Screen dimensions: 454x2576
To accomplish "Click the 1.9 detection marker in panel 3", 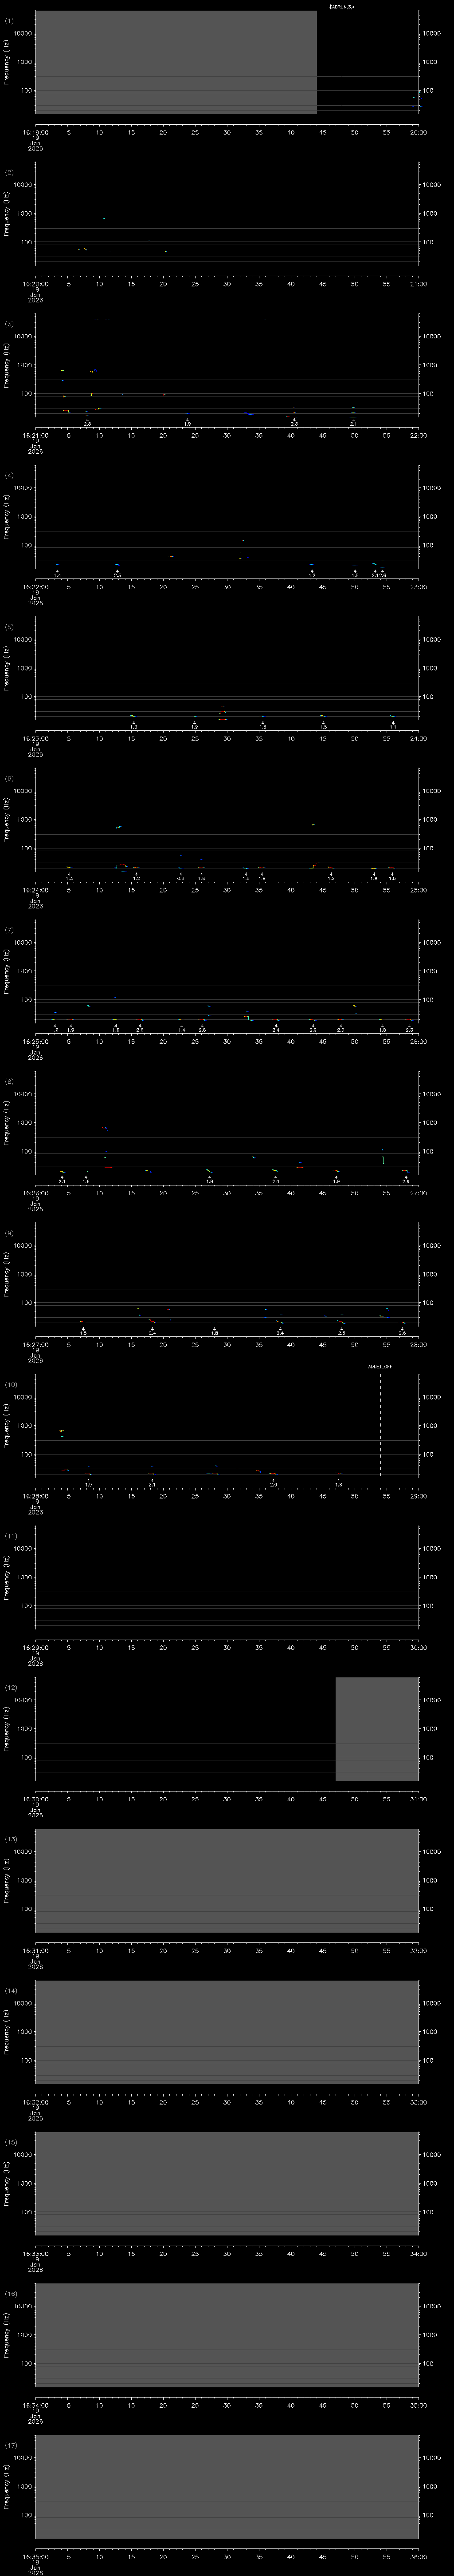I will point(187,424).
